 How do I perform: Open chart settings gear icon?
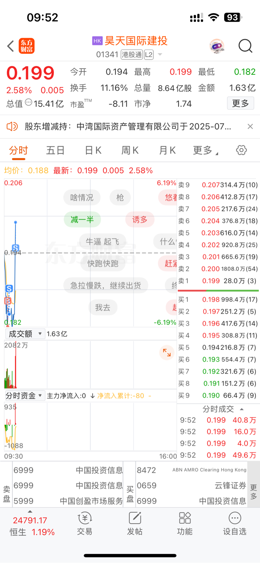[241, 150]
